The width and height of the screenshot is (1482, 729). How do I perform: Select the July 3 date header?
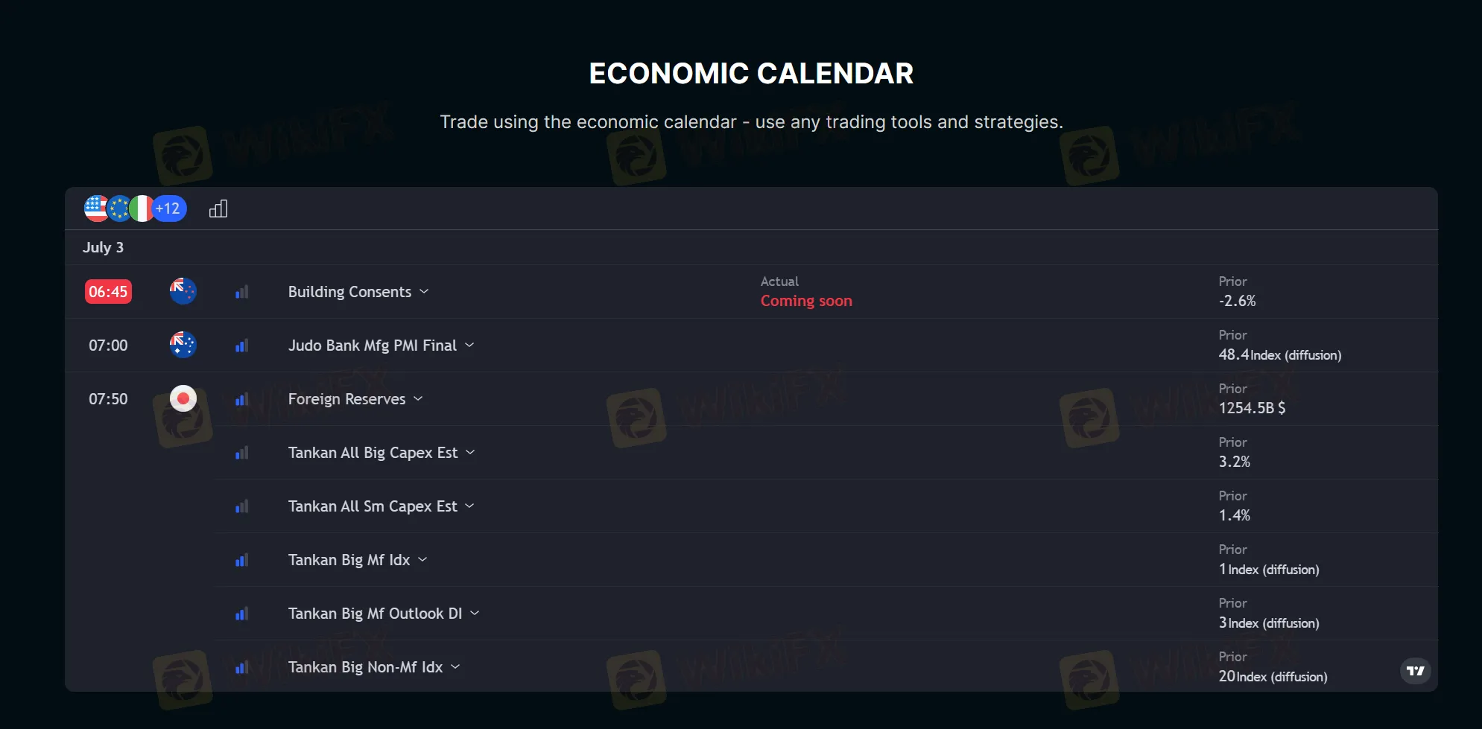tap(104, 247)
